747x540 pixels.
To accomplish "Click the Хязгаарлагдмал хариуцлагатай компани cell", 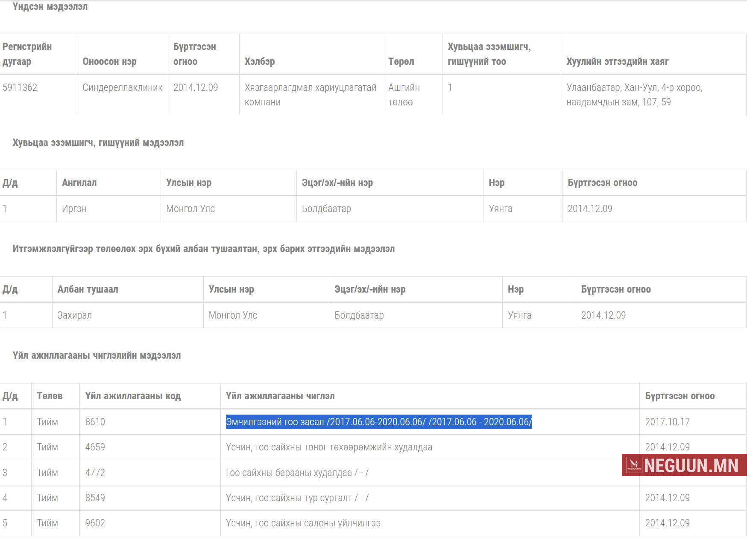I will (x=310, y=95).
